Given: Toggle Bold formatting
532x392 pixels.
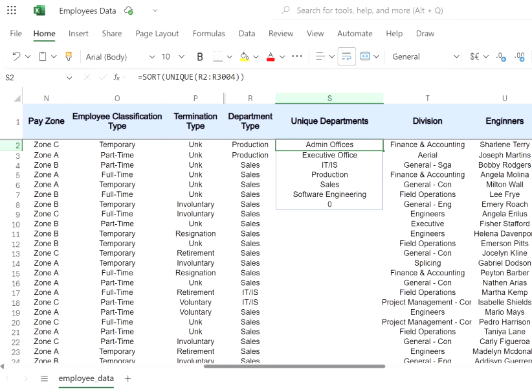Looking at the screenshot, I should (200, 56).
